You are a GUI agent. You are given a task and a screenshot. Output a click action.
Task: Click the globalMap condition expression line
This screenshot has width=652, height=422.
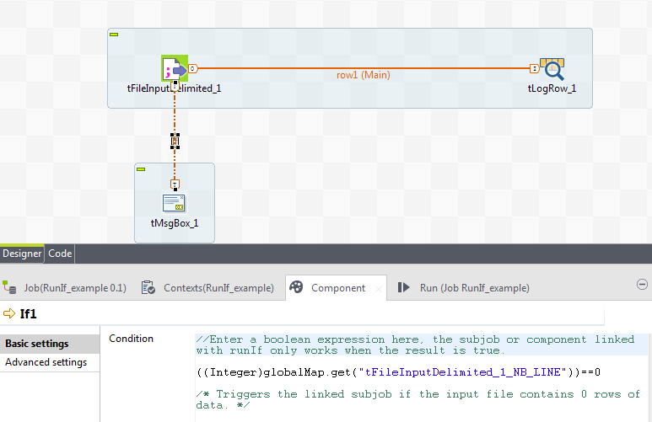click(x=396, y=371)
